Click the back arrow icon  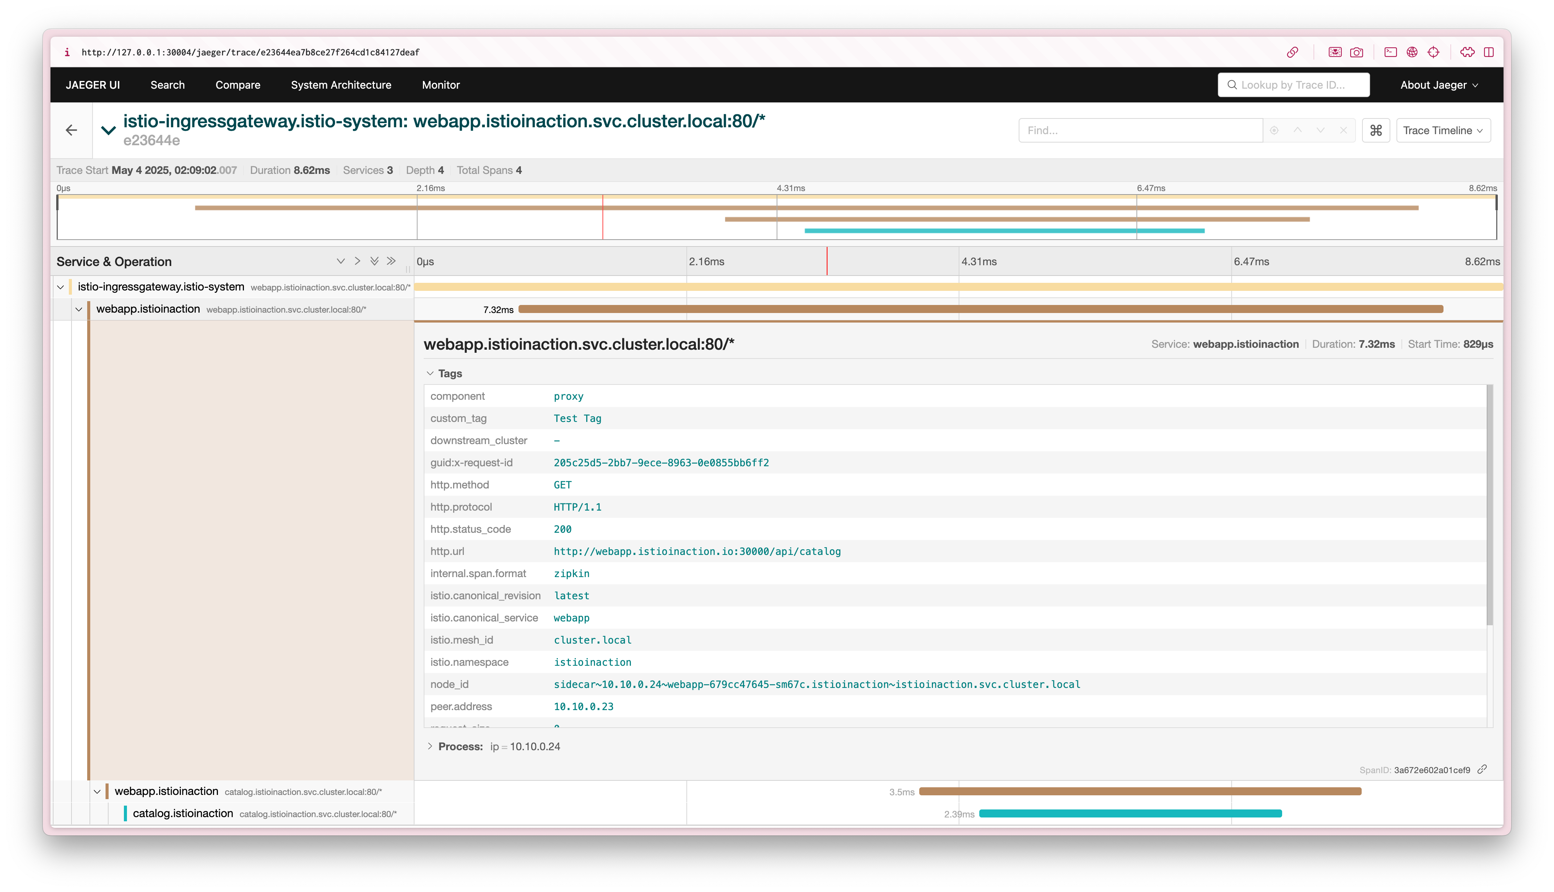pos(72,130)
